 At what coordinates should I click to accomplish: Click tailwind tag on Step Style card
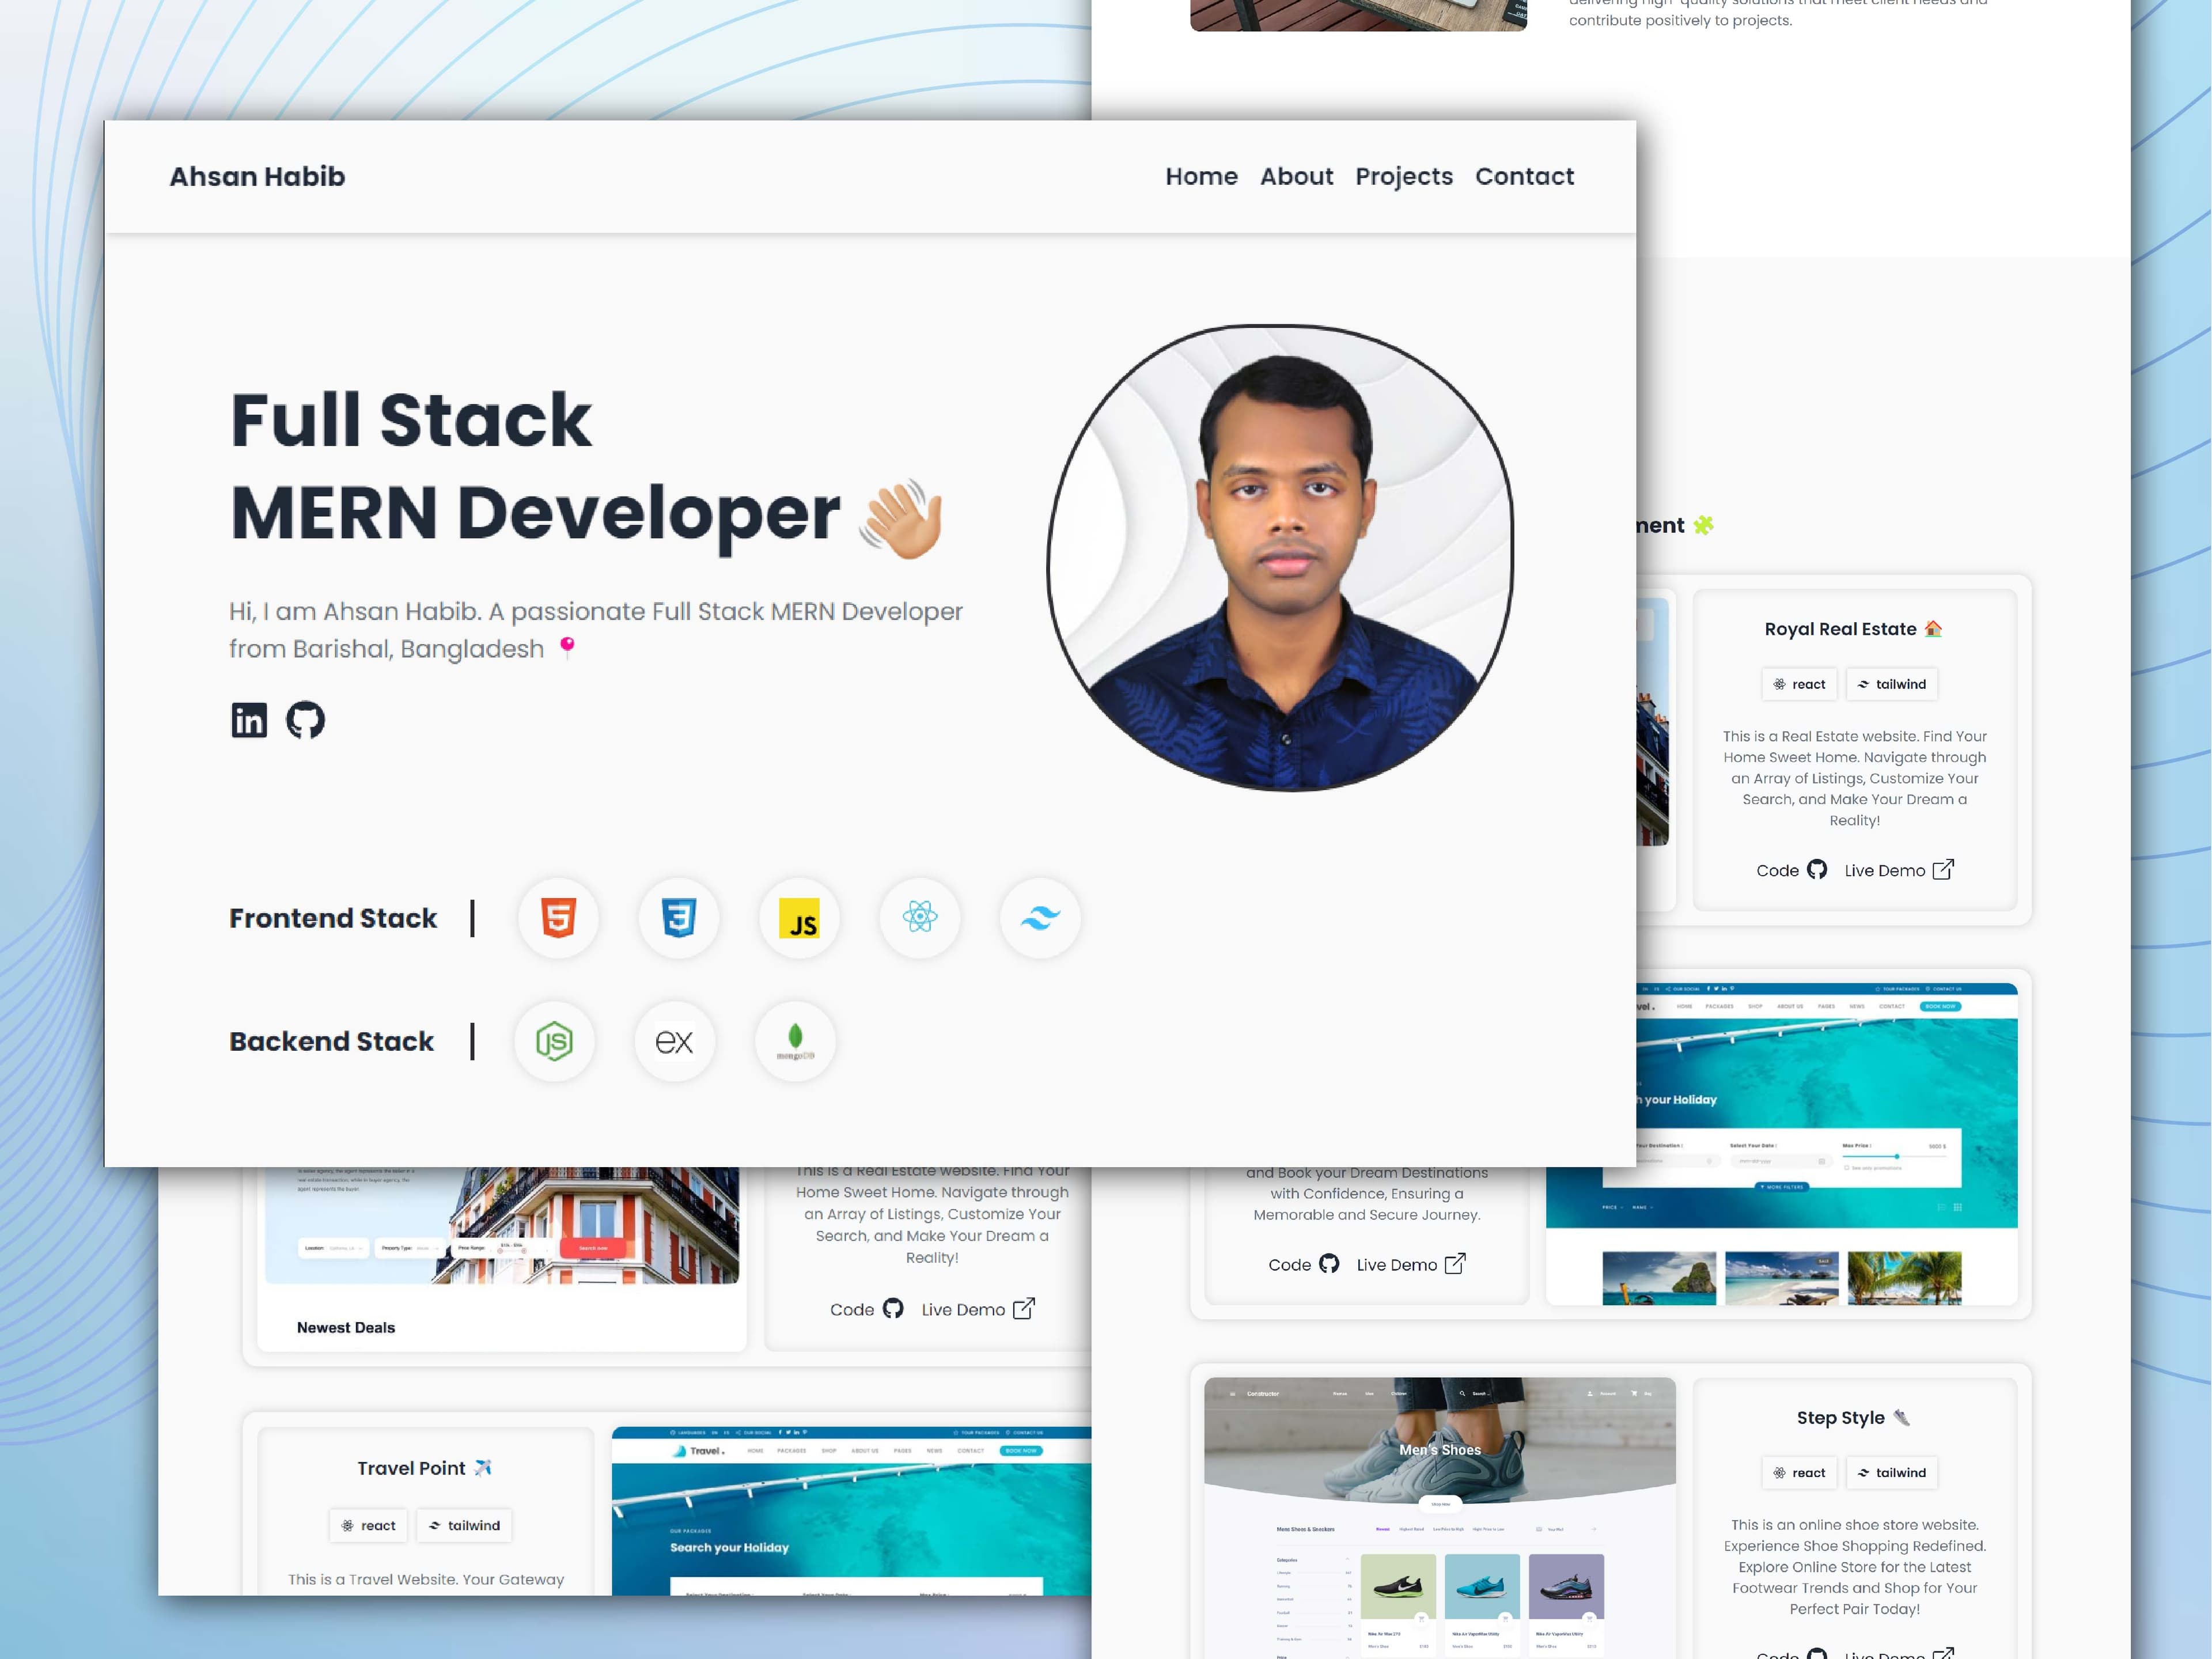coord(1891,1472)
